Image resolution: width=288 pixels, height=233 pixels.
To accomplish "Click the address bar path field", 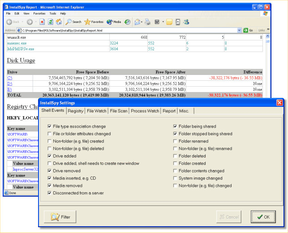I will tap(129, 31).
